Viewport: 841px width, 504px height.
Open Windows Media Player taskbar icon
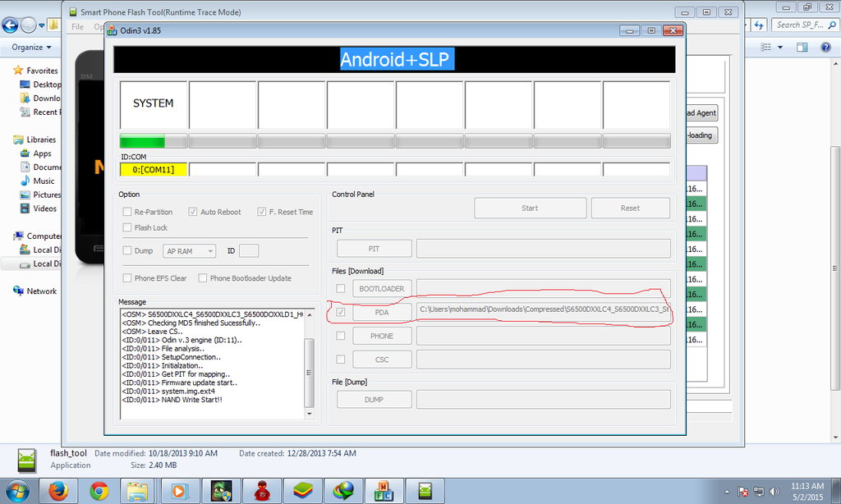coord(180,491)
